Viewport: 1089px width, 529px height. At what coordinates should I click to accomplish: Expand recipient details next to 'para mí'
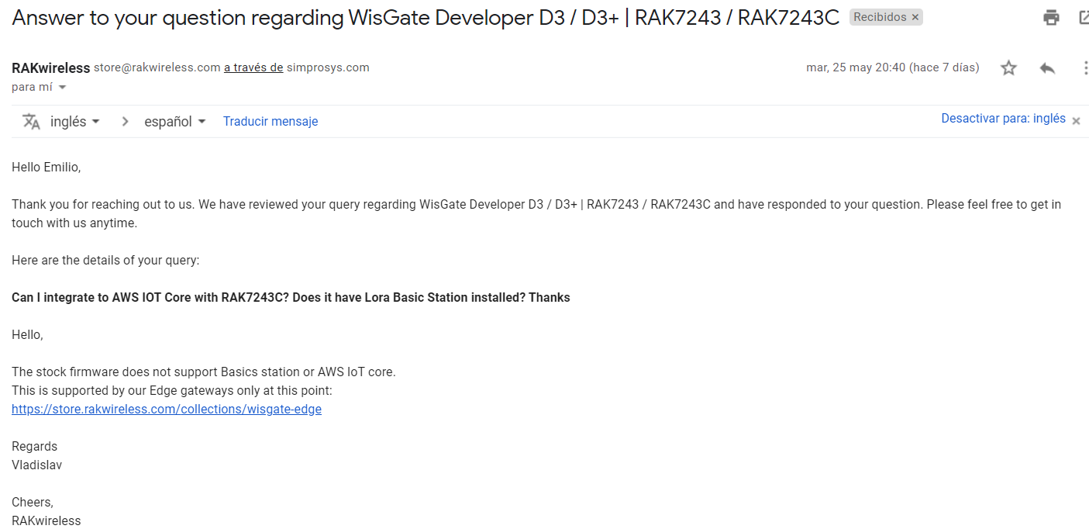pyautogui.click(x=63, y=88)
